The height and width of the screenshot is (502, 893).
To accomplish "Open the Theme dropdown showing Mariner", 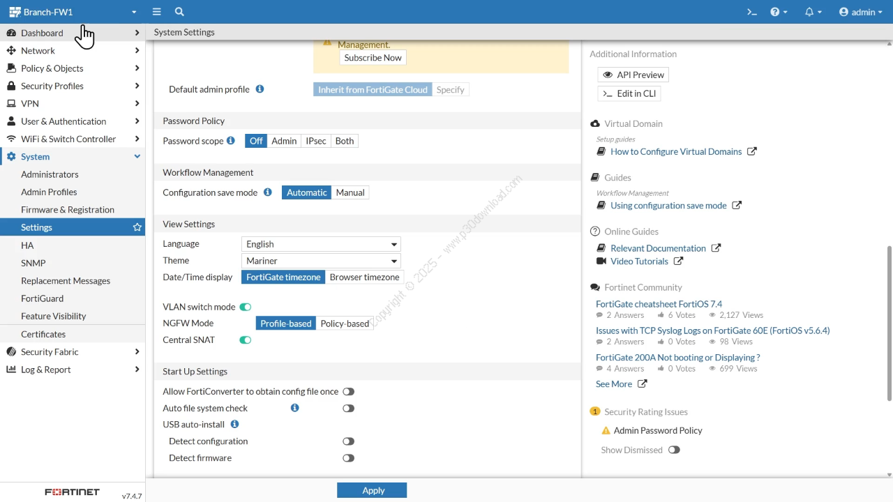I will point(321,261).
